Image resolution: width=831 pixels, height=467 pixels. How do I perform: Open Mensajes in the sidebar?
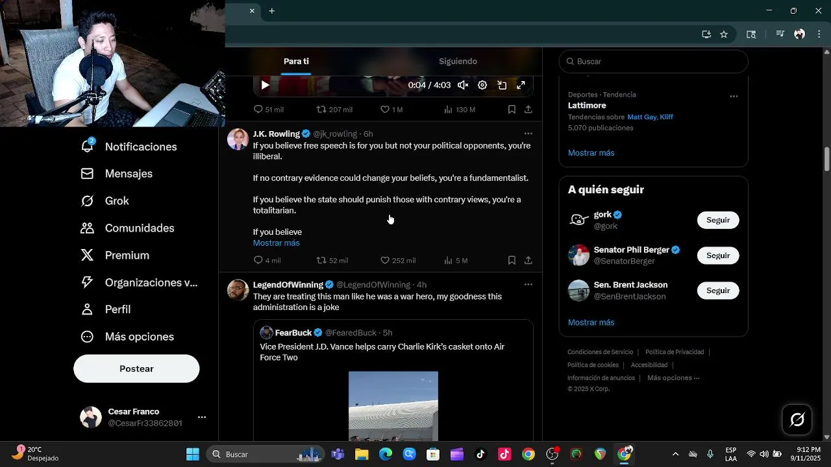tap(116, 174)
